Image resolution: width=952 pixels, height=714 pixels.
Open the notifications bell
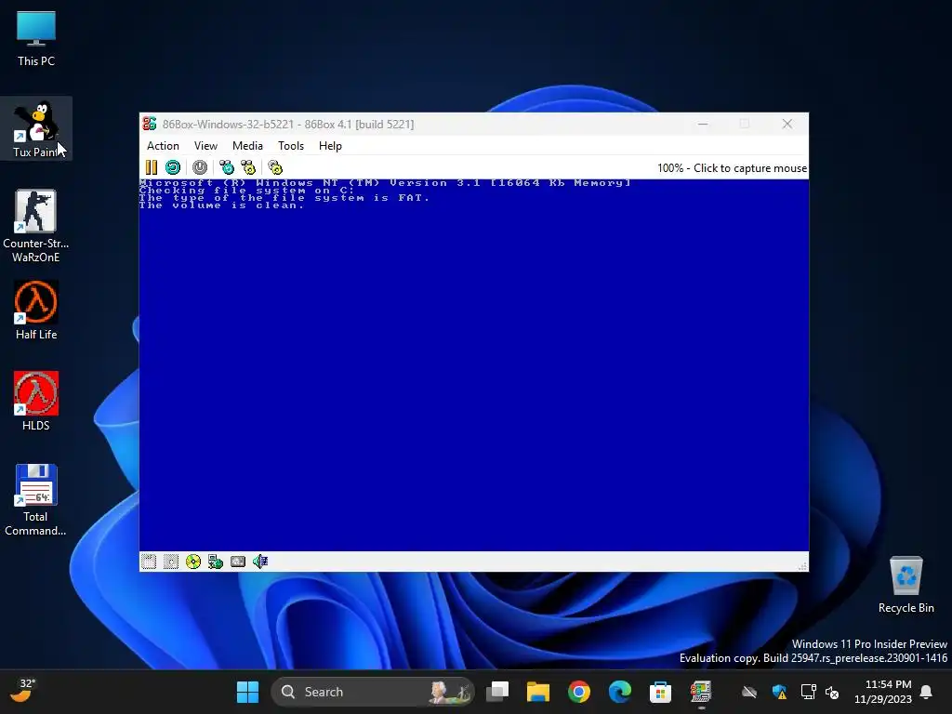927,692
